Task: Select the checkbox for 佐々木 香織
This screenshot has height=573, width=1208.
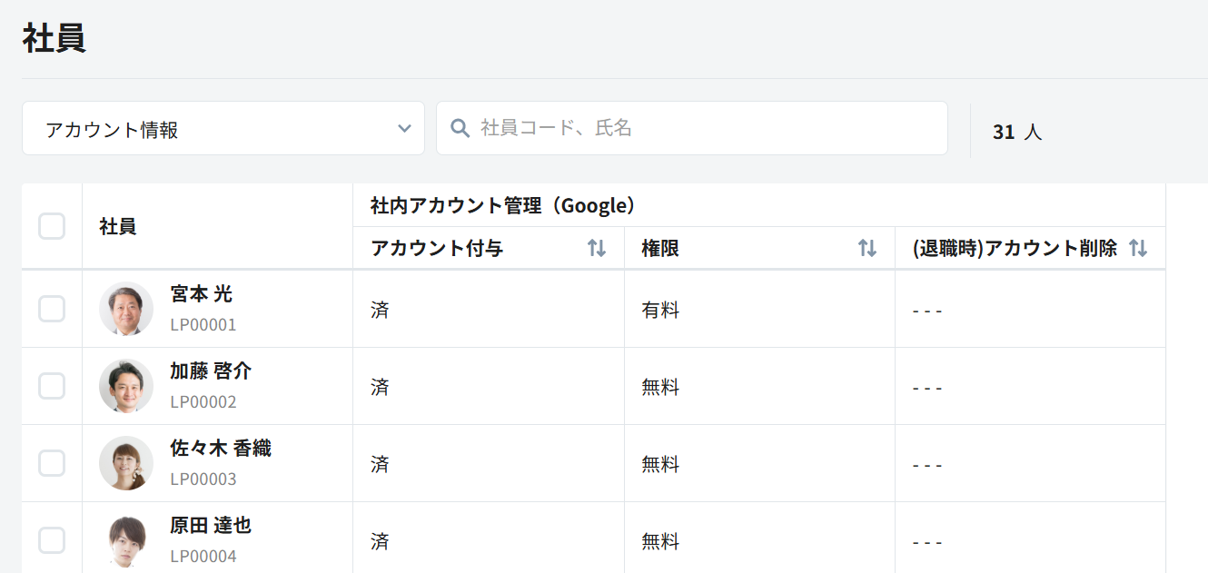Action: coord(52,463)
